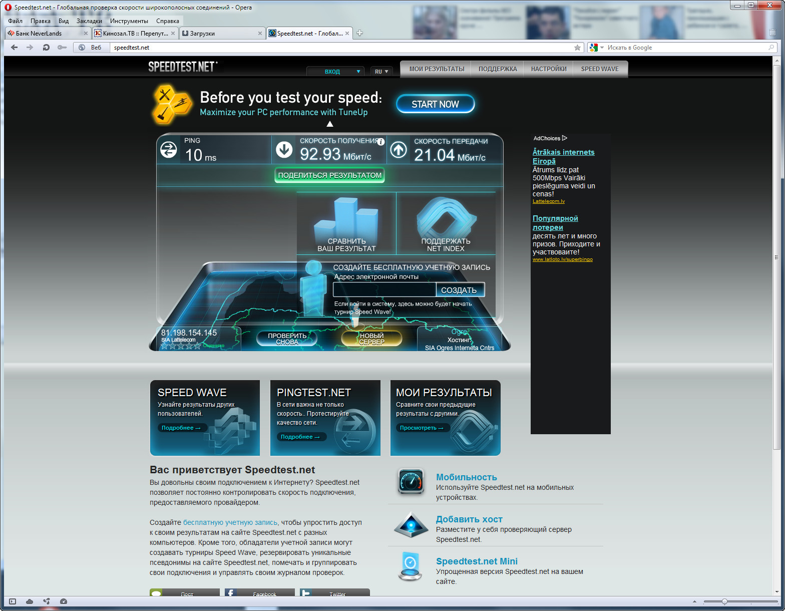
Task: Click the AdChoices triangle icon
Action: tap(565, 138)
